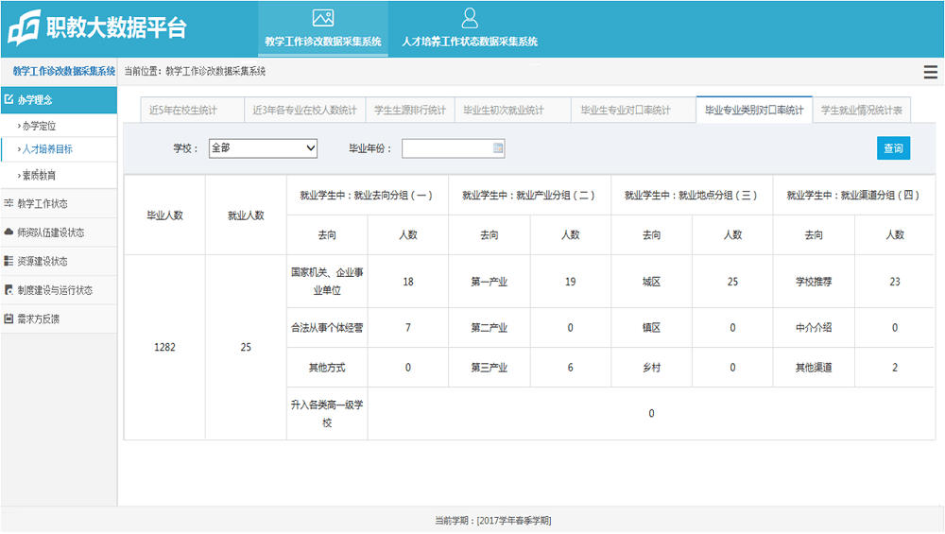Image resolution: width=945 pixels, height=534 pixels.
Task: Expand the 办学理念 sidebar section
Action: (x=59, y=100)
